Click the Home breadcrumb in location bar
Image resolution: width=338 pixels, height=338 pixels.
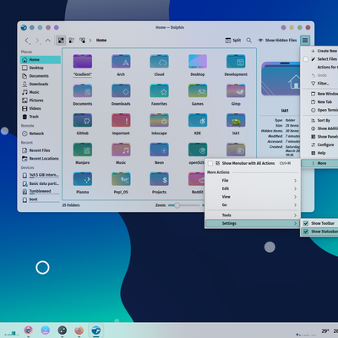point(101,41)
